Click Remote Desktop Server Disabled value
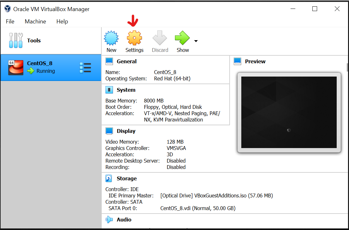 tap(176, 161)
